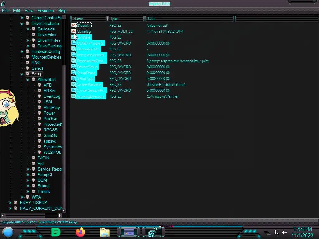
Task: Click the \Device\HarddiskVolume1 data value
Action: coord(166,85)
